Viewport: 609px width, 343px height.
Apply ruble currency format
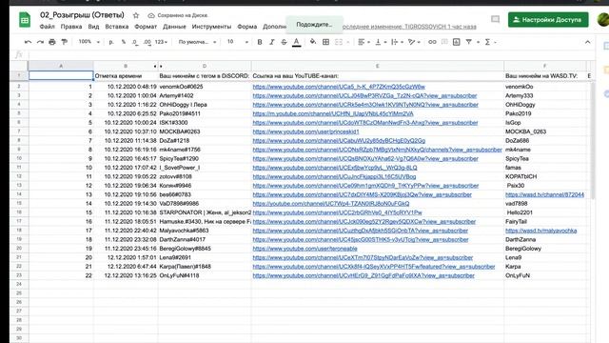pos(111,42)
